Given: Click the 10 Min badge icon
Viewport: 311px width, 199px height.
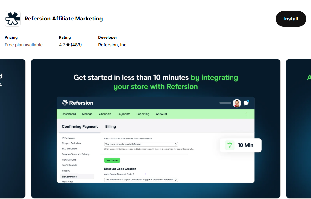Looking at the screenshot, I should [230, 145].
